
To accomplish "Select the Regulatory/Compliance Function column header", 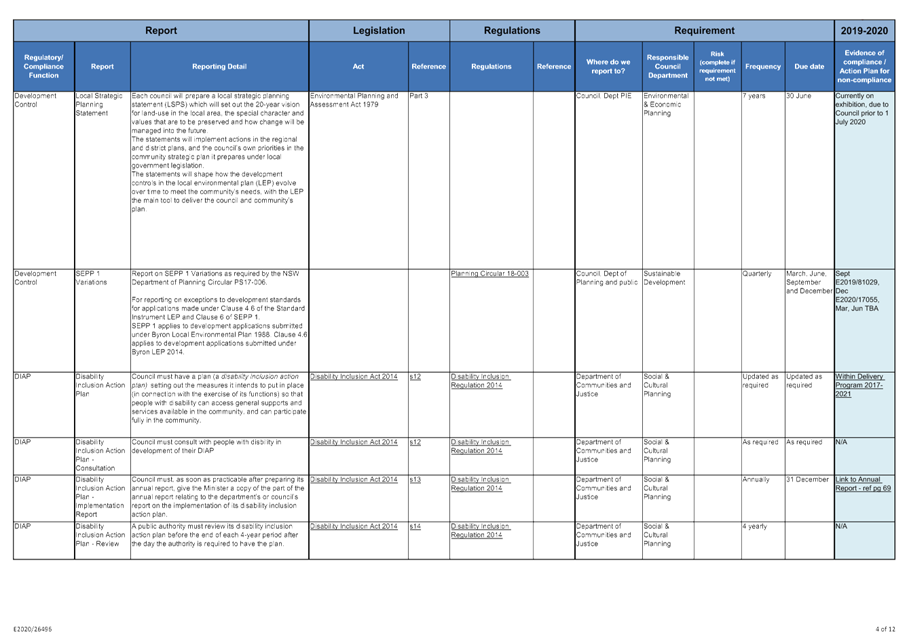I will 43,67.
